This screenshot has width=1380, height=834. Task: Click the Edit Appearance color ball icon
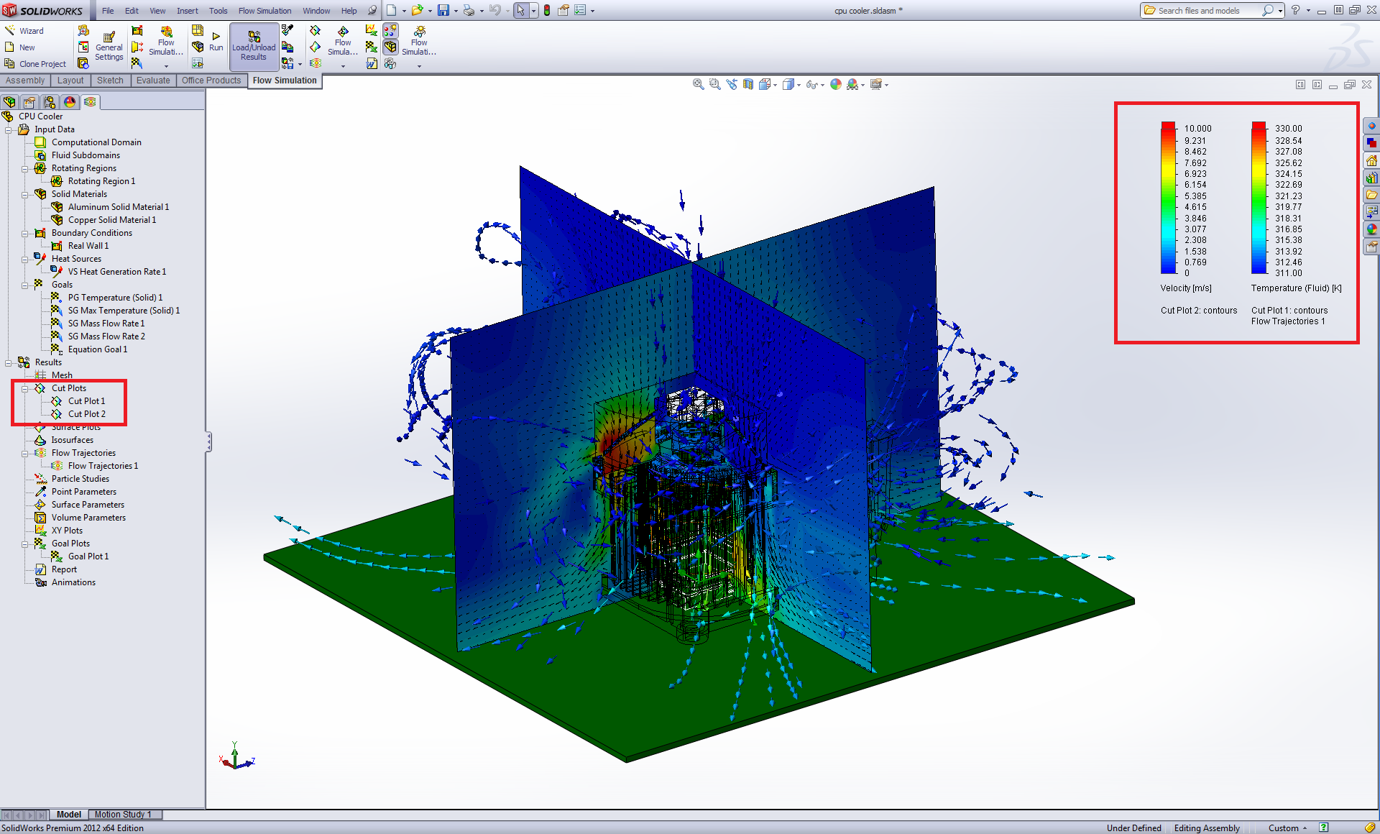tap(835, 85)
